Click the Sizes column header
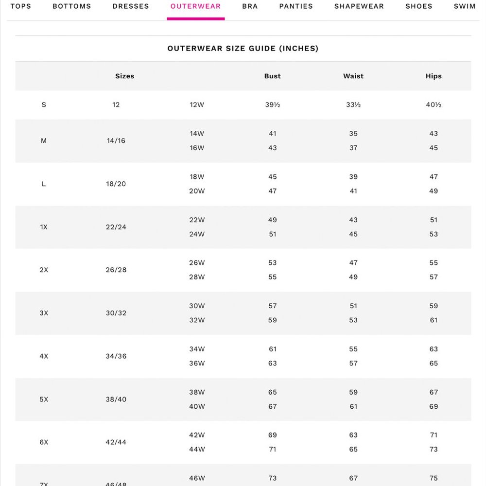Viewport: 486px width, 486px height. point(124,76)
